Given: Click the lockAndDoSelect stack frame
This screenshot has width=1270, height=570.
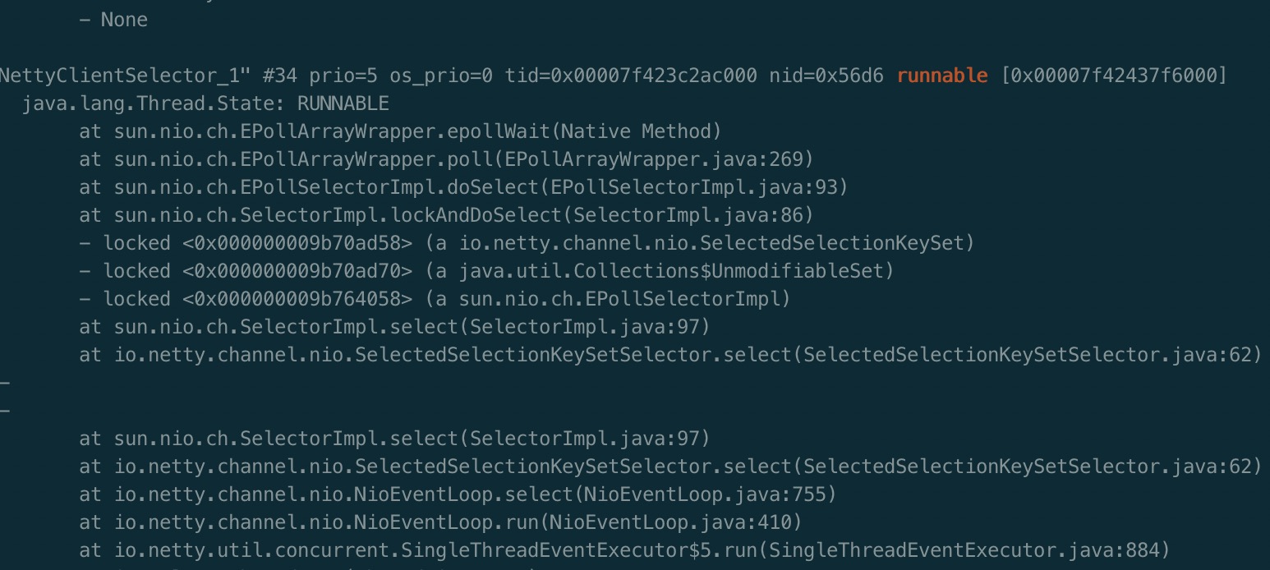Looking at the screenshot, I should [446, 215].
